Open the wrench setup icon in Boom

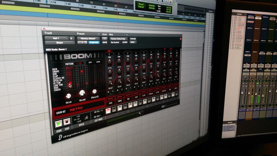tap(140, 113)
